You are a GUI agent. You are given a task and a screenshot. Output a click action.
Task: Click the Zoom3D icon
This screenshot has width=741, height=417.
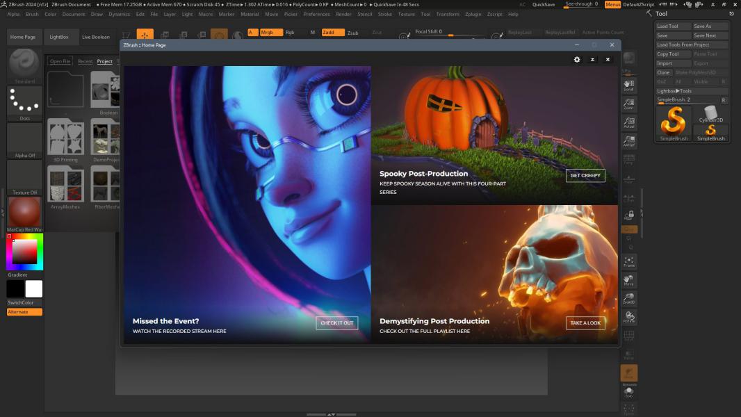point(629,298)
